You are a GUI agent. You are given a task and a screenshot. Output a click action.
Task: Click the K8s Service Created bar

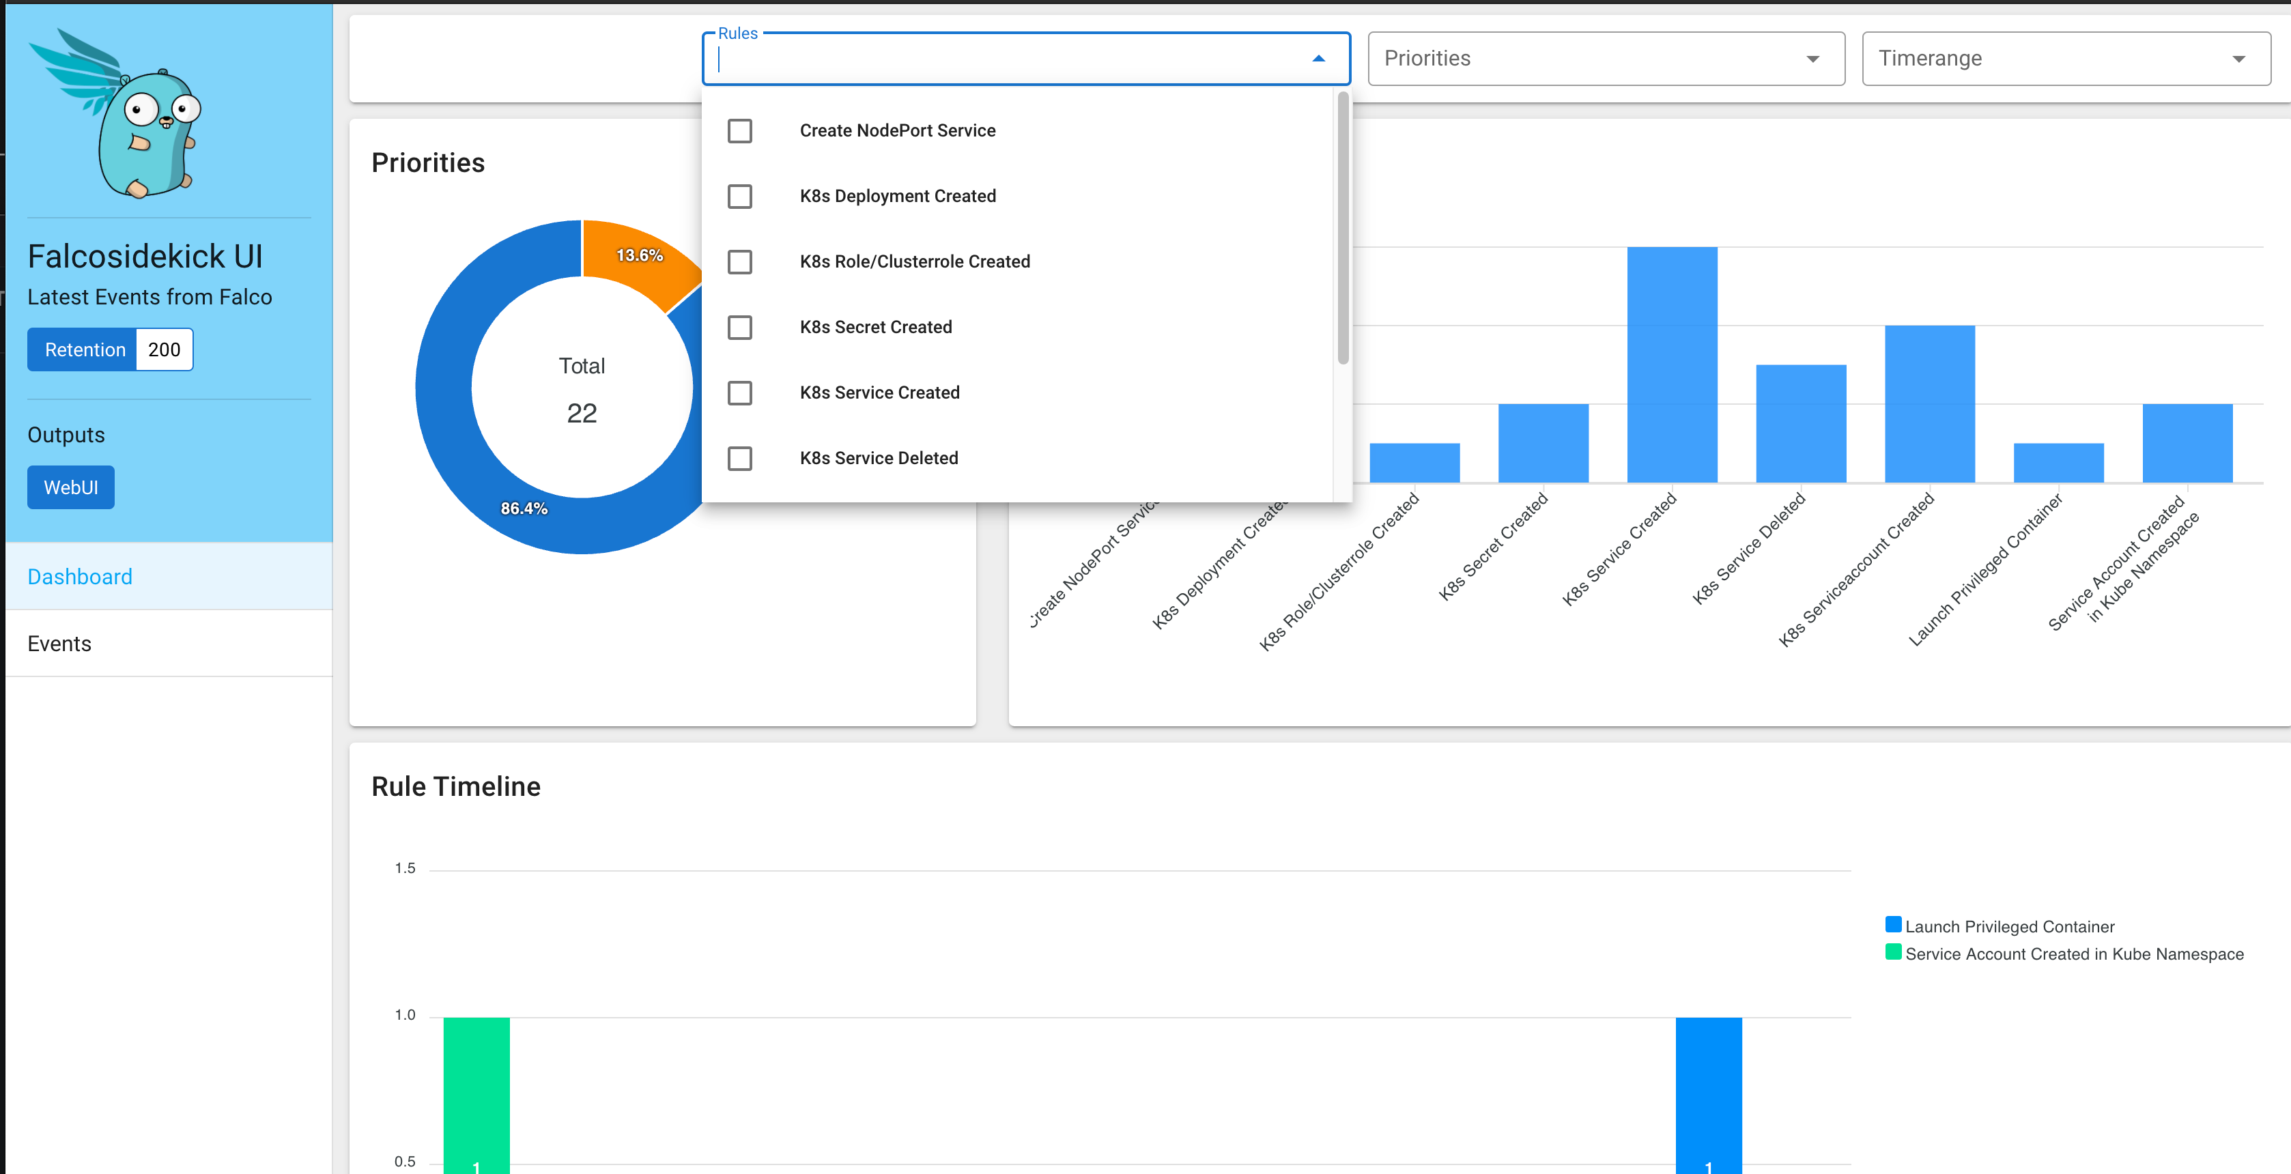(x=1672, y=364)
